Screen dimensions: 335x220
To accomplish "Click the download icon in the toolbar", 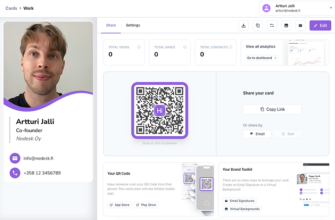I will [x=243, y=26].
